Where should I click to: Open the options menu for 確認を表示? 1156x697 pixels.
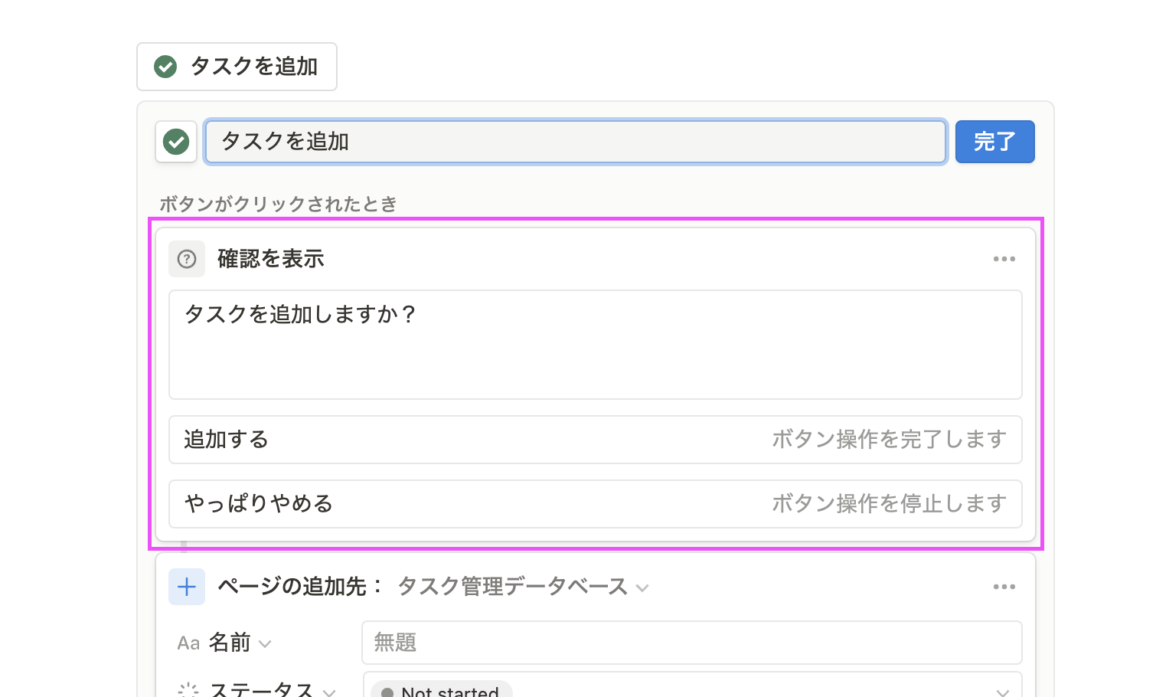[x=1004, y=259]
